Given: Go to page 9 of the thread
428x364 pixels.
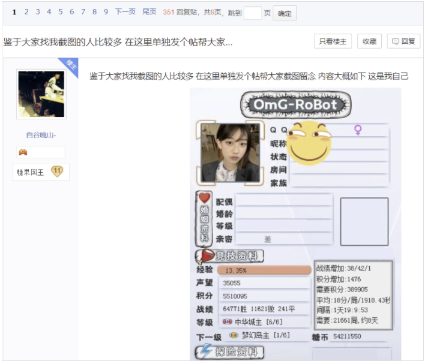Looking at the screenshot, I should pyautogui.click(x=106, y=12).
